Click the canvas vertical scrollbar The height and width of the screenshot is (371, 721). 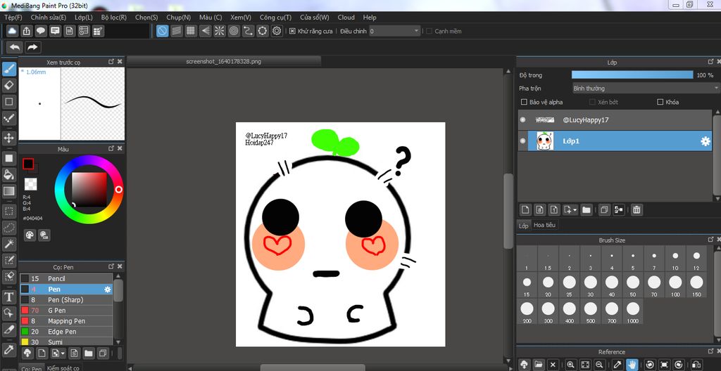(x=508, y=211)
